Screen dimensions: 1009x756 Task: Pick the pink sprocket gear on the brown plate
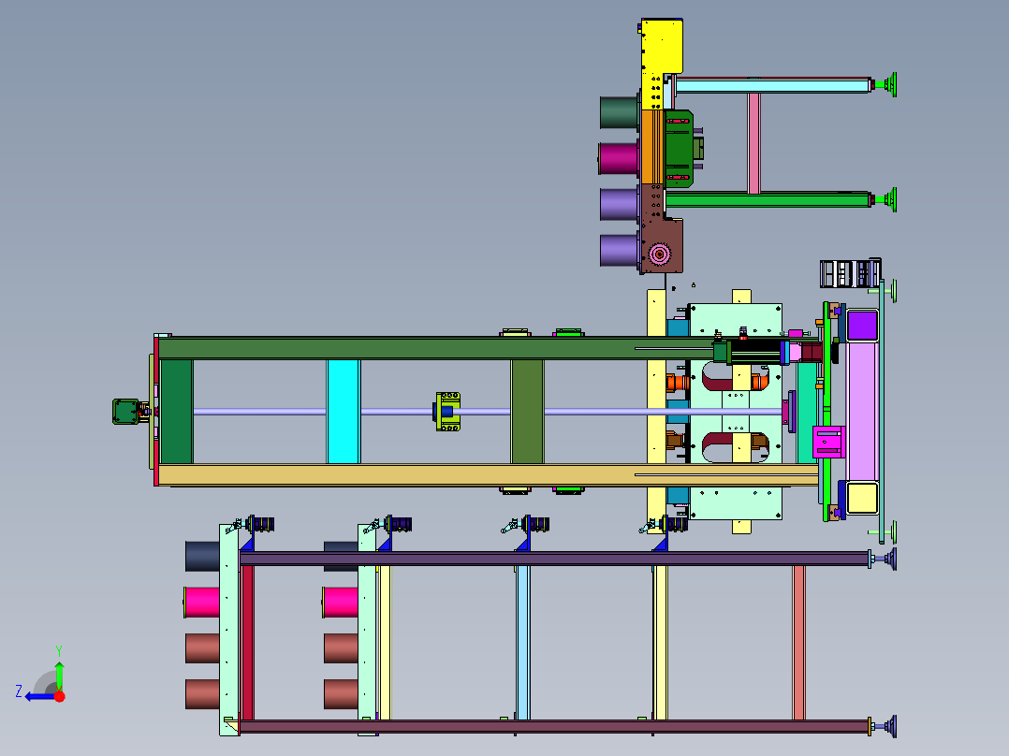tap(659, 254)
